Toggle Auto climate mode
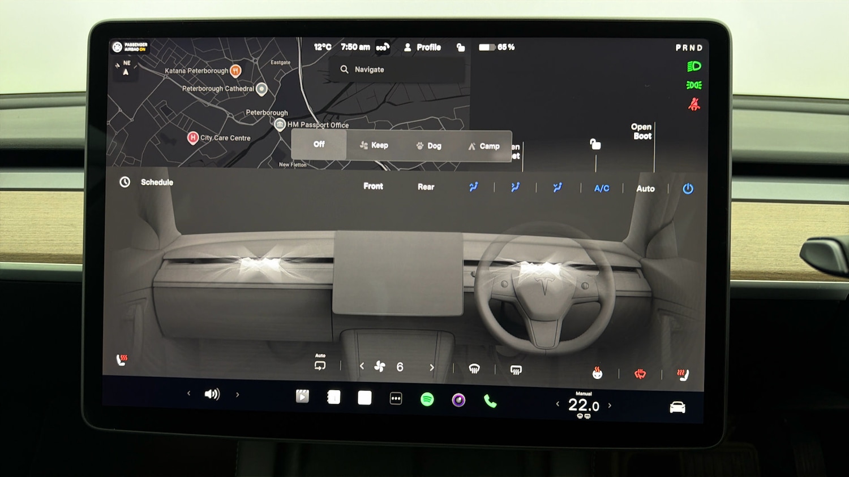The height and width of the screenshot is (477, 849). (x=645, y=188)
